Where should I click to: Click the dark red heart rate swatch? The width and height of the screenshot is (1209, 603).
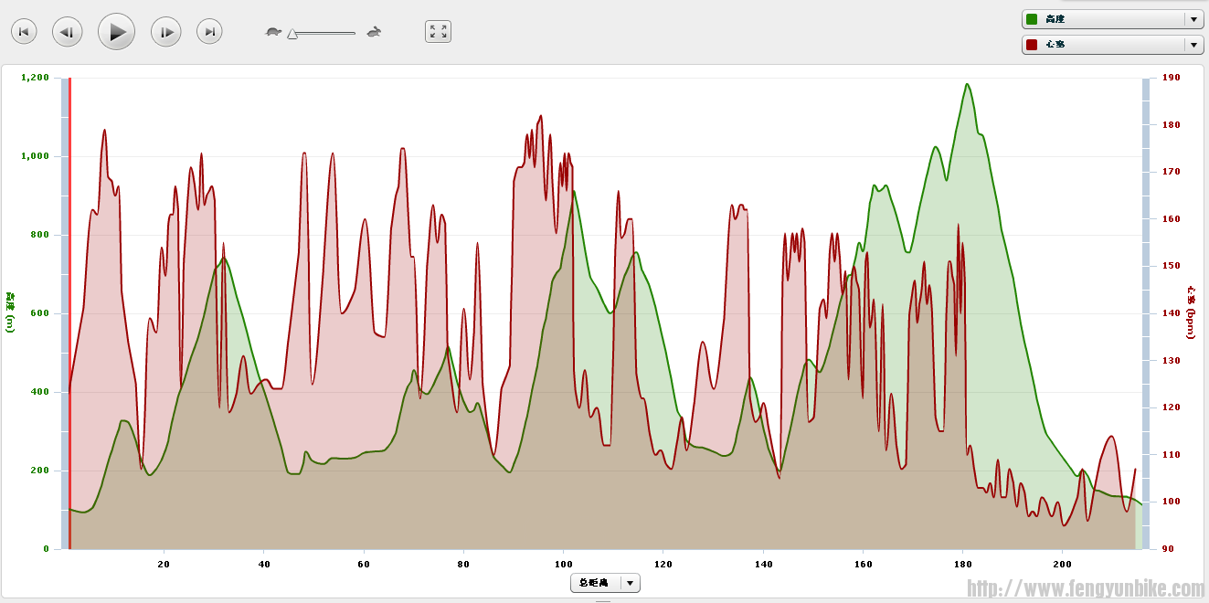click(x=1032, y=45)
